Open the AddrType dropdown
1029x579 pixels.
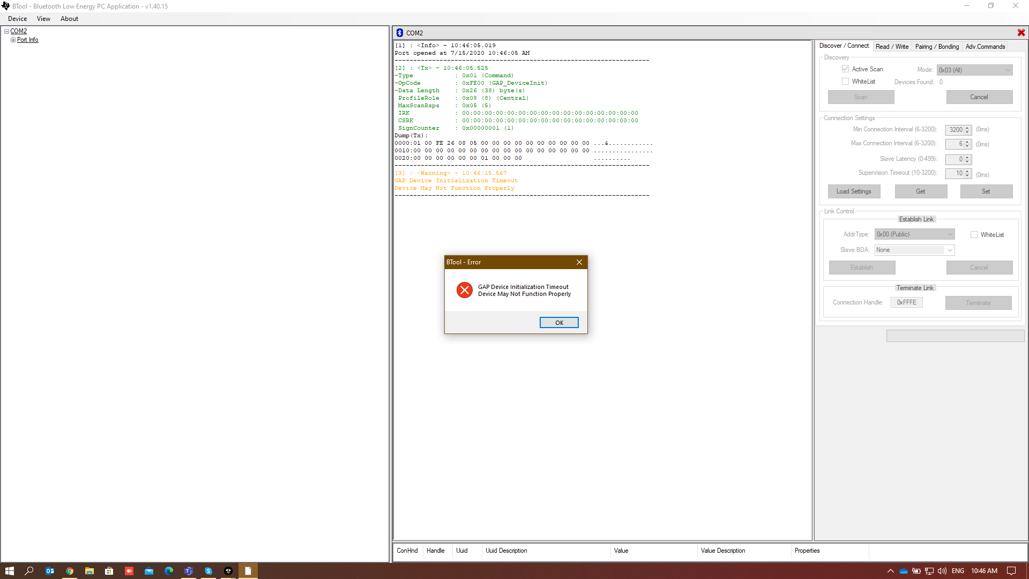915,234
